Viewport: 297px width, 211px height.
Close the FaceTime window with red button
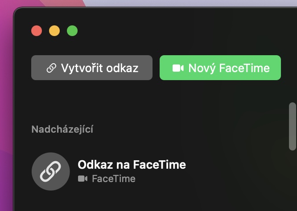(37, 31)
